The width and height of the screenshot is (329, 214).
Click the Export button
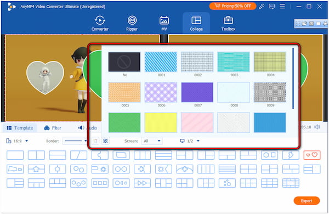(307, 201)
